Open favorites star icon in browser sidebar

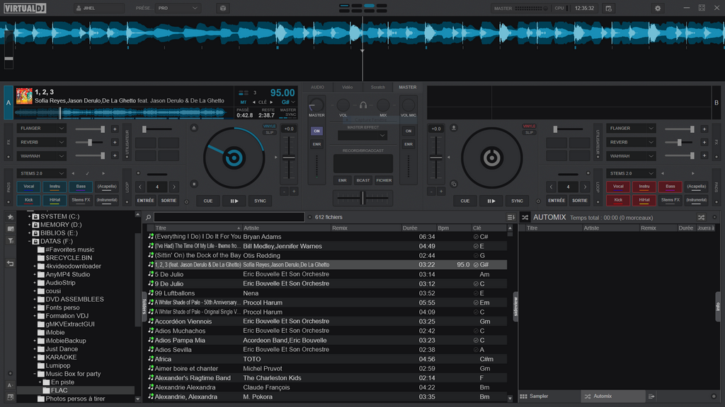[10, 217]
